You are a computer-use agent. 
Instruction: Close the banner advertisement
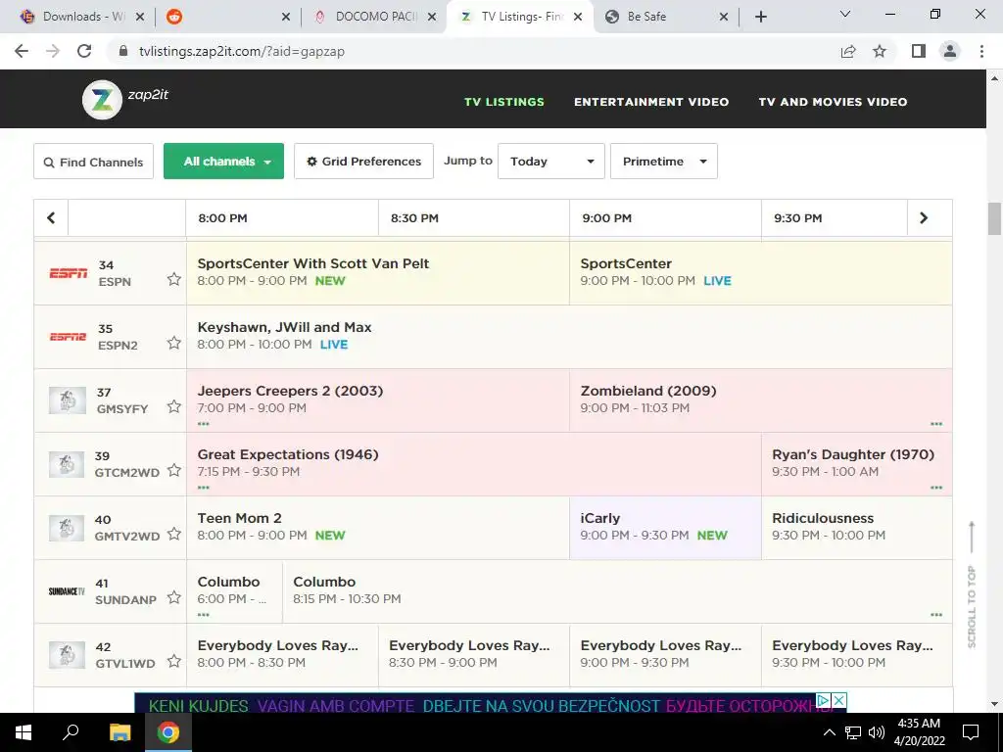[839, 699]
